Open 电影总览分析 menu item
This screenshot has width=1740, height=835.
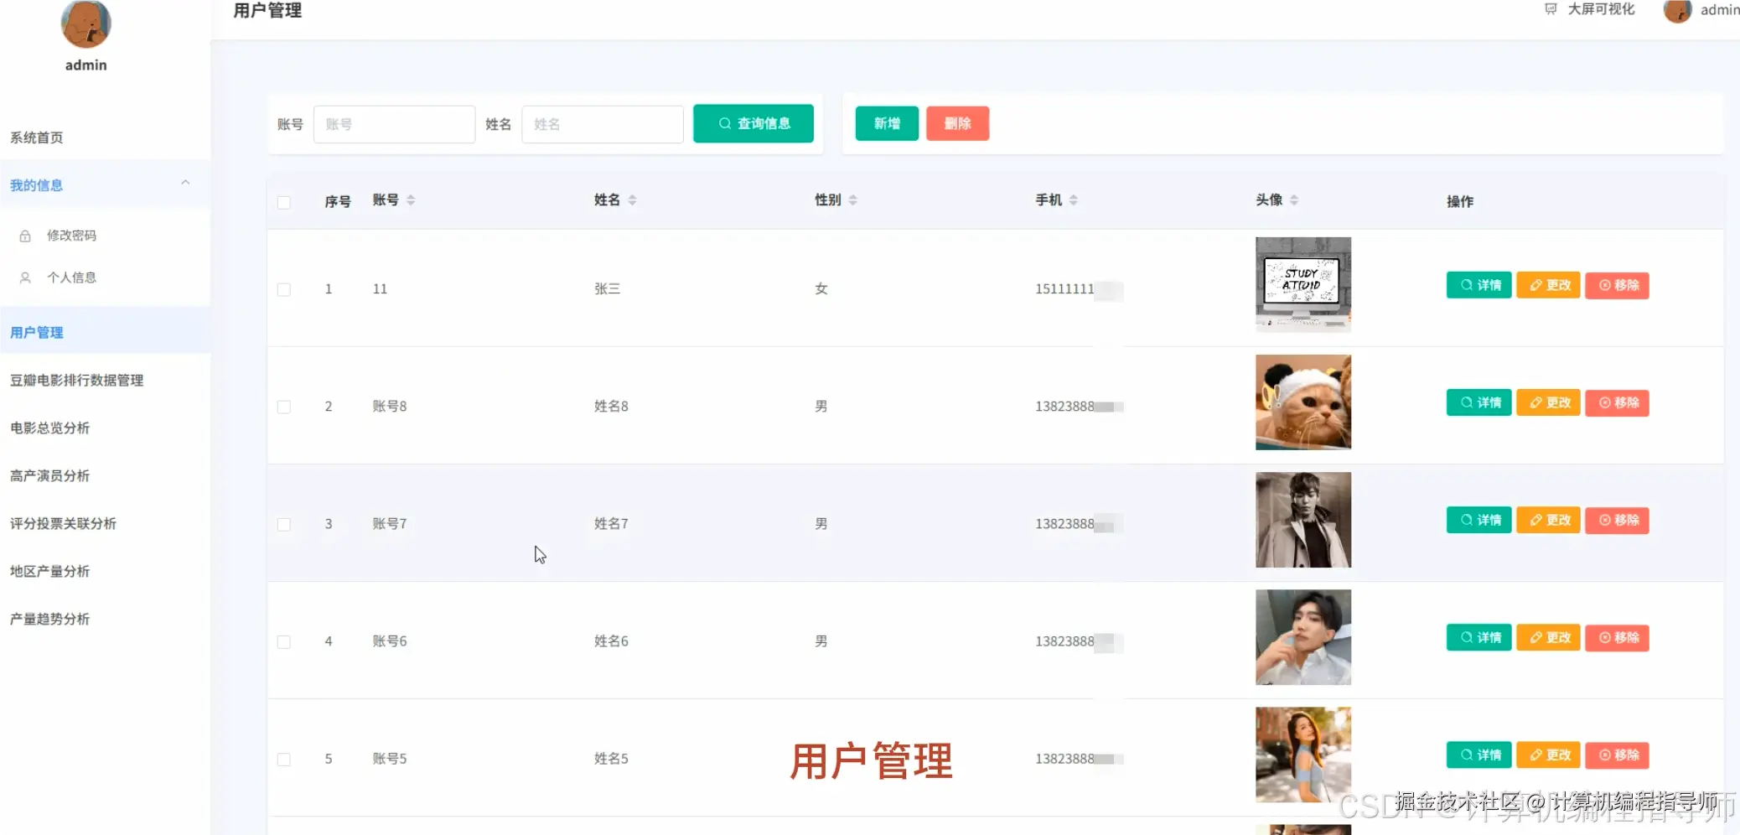[x=50, y=428]
